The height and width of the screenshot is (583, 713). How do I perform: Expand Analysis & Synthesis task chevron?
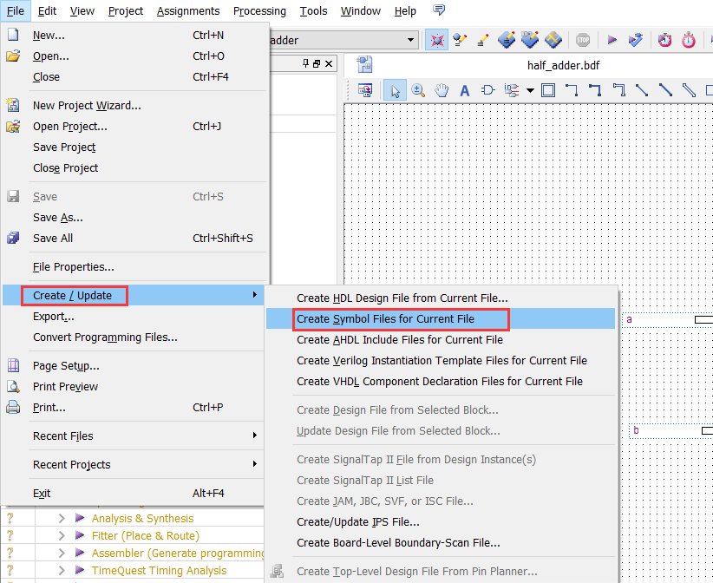[x=62, y=518]
